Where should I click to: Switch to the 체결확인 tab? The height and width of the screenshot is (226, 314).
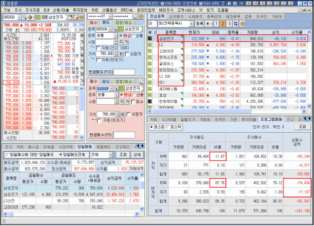click(x=104, y=147)
